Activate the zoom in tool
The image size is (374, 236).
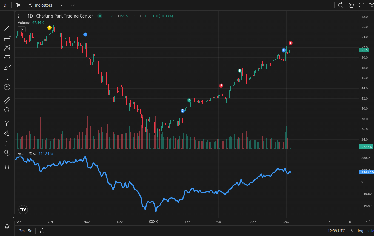click(7, 110)
